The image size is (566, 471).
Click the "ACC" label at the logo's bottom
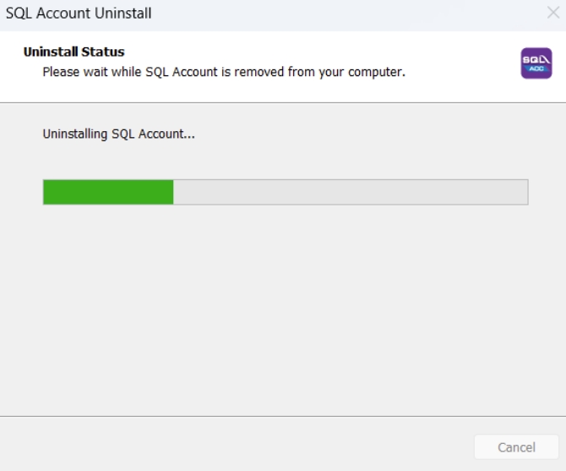click(x=536, y=69)
